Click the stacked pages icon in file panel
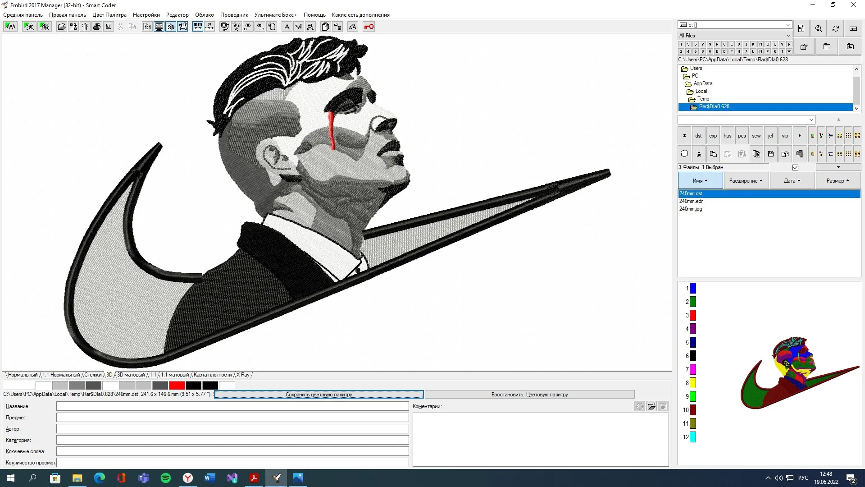 (756, 154)
